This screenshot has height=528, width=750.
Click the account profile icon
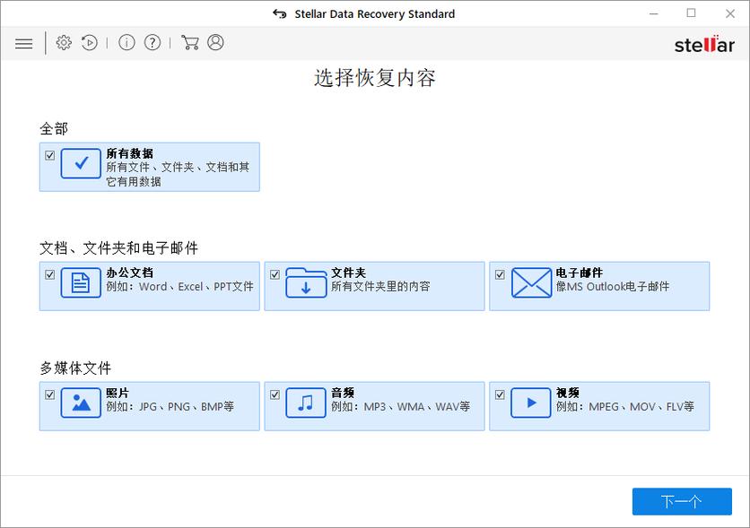pyautogui.click(x=214, y=42)
